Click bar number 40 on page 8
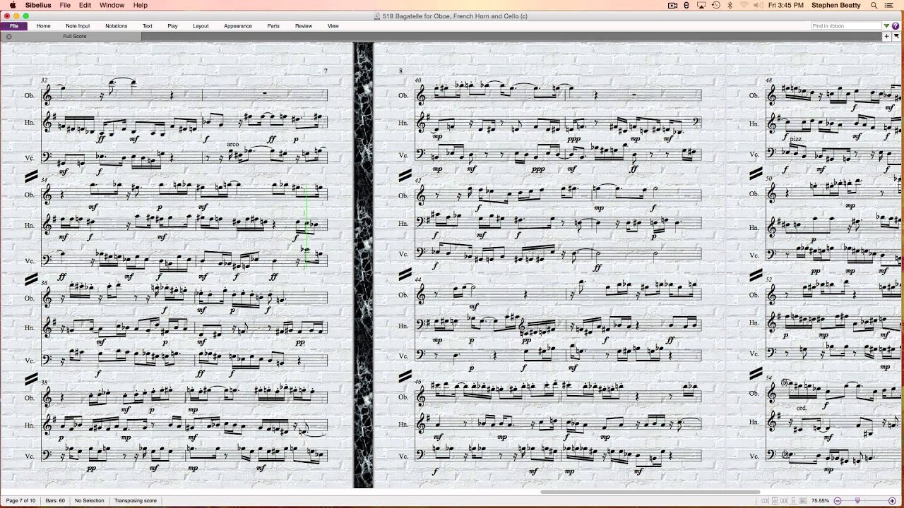The image size is (904, 508). click(418, 80)
